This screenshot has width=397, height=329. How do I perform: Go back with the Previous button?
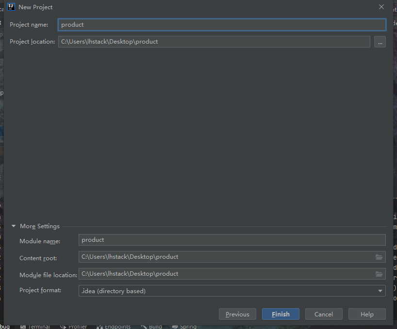click(237, 314)
